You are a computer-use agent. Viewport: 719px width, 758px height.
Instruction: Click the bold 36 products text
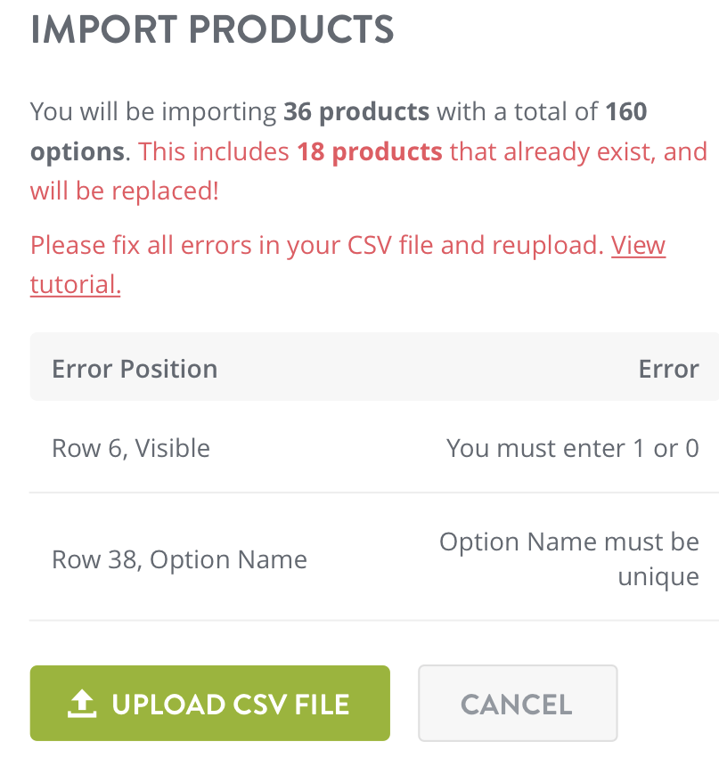(x=355, y=111)
